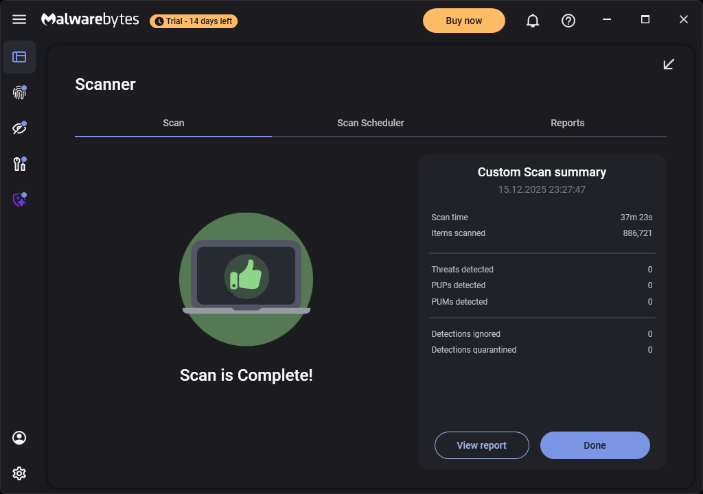Open the hamburger navigation menu

[x=19, y=19]
